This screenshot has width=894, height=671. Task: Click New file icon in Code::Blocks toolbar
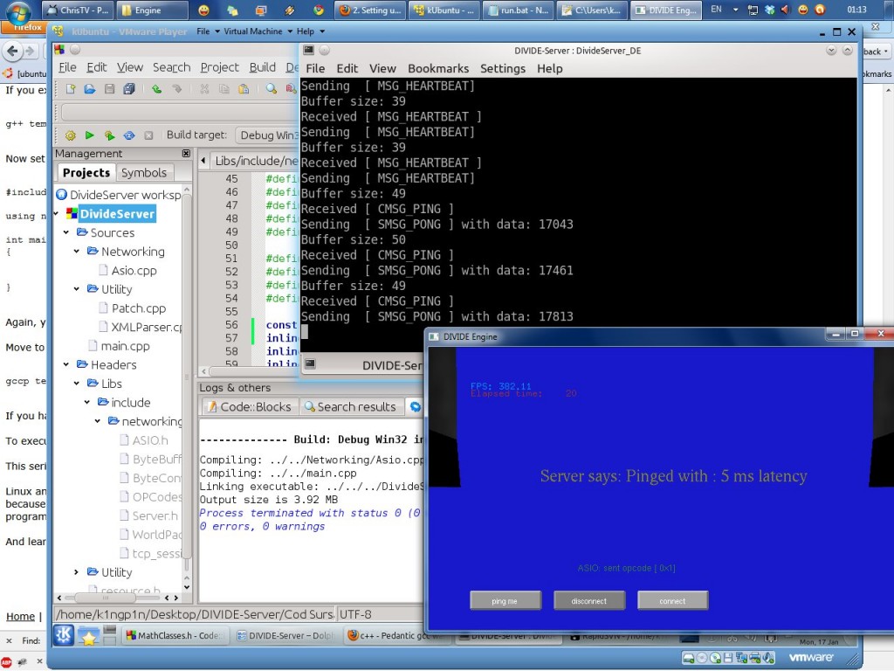pyautogui.click(x=71, y=89)
